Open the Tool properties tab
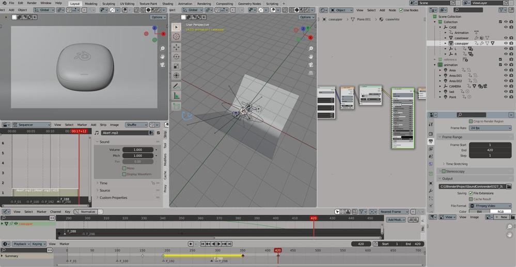This screenshot has width=516, height=267. tap(431, 124)
